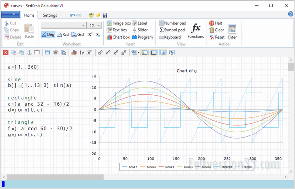Switch to the Home ribbon tab

point(29,15)
